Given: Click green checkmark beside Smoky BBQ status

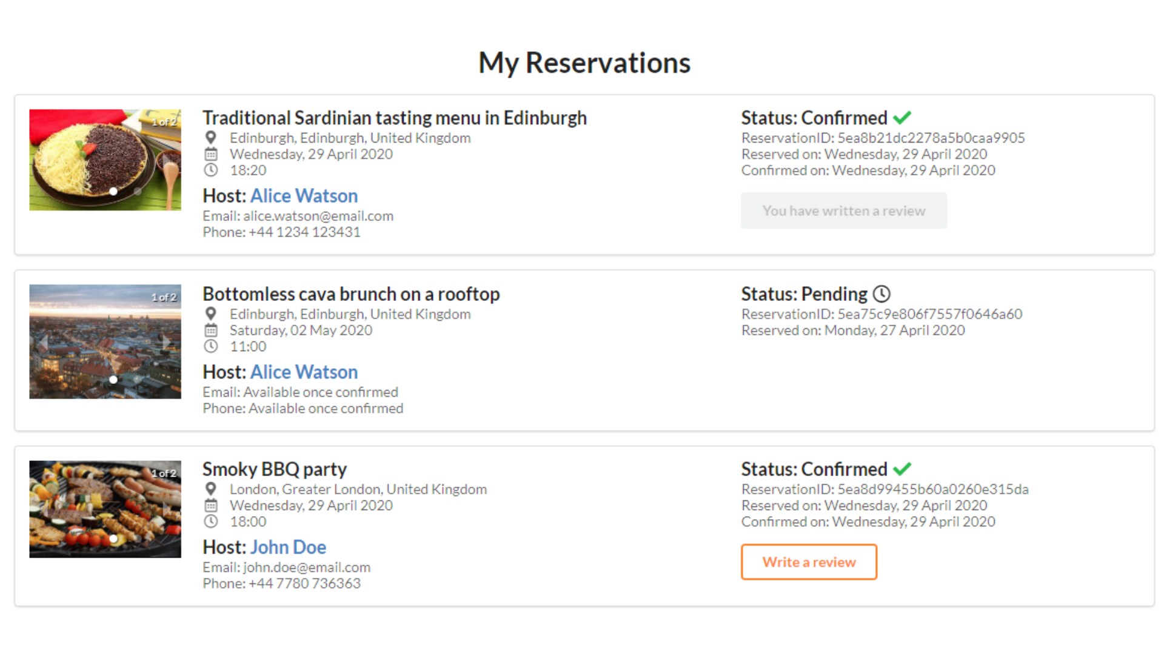Looking at the screenshot, I should coord(902,469).
